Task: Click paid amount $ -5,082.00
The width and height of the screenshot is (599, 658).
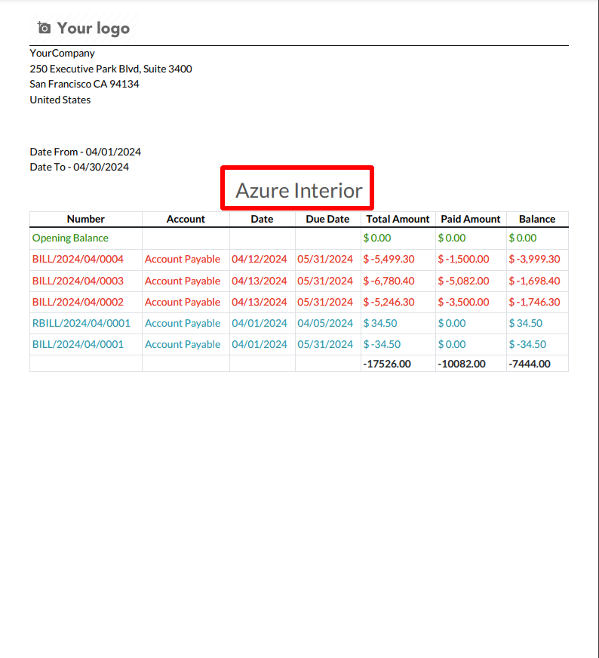Action: tap(463, 281)
